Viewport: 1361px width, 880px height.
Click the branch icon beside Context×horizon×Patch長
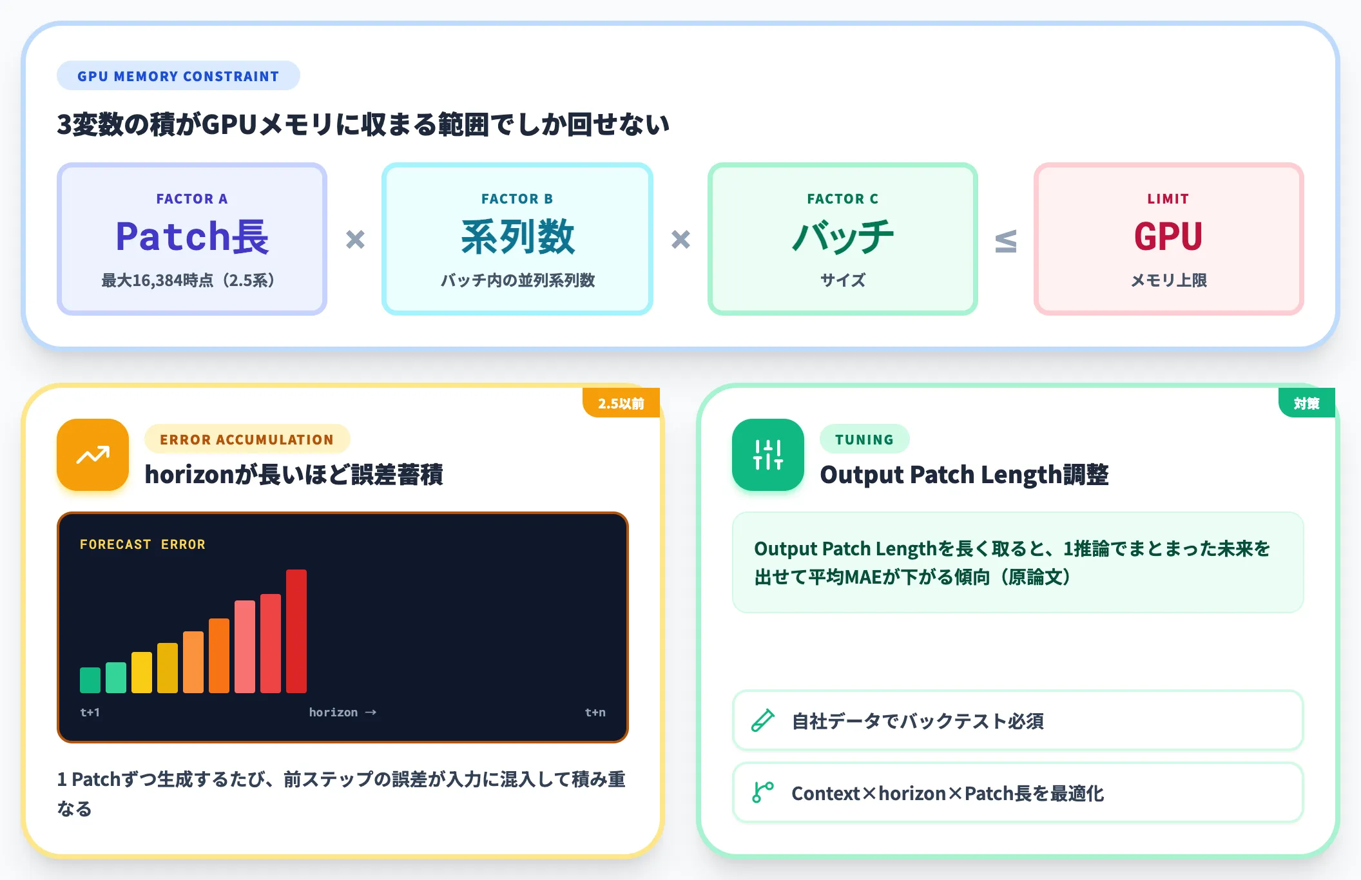763,792
